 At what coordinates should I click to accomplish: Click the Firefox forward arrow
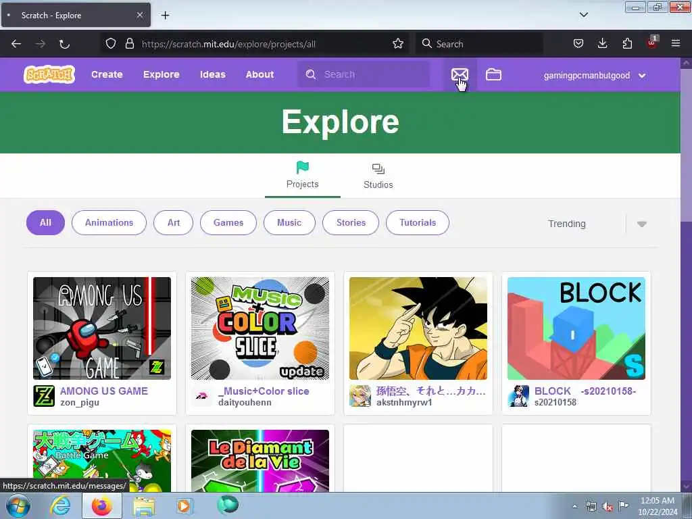coord(40,44)
